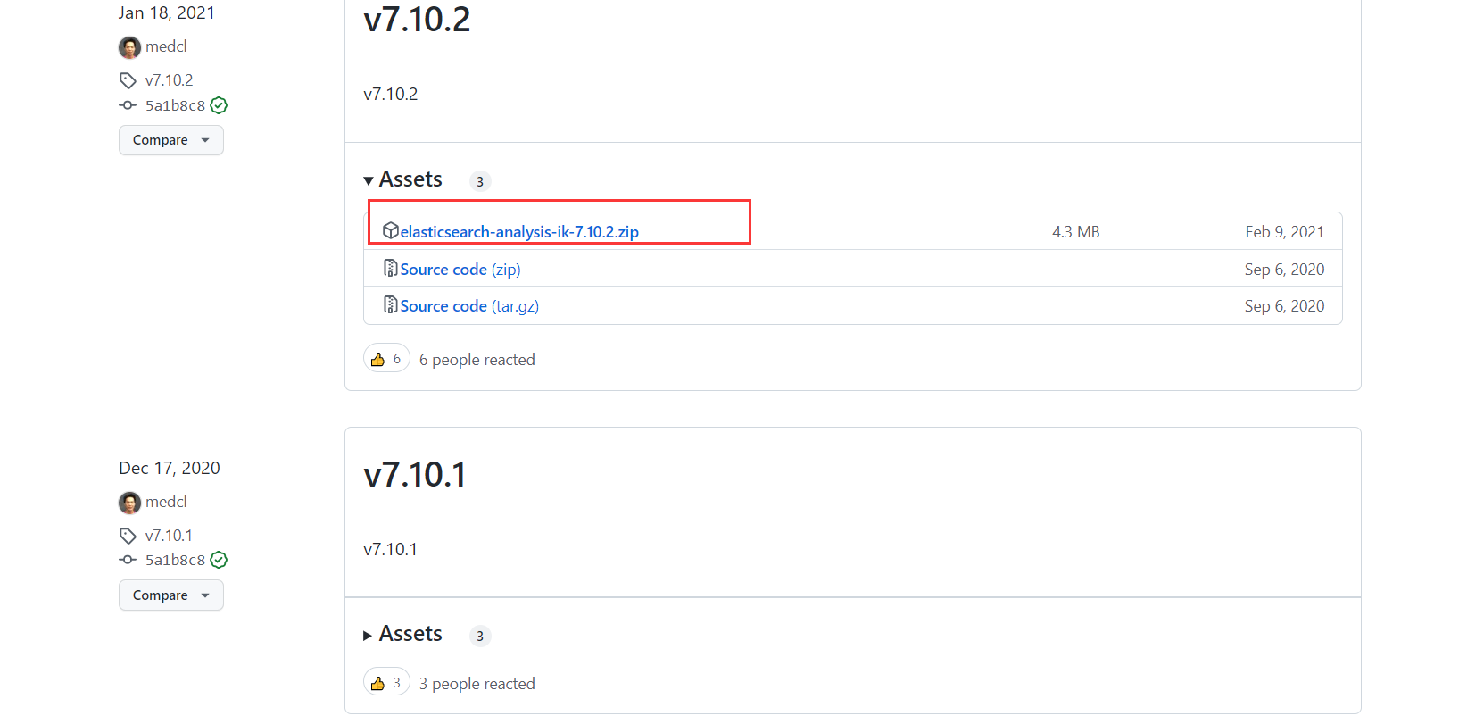The height and width of the screenshot is (724, 1467).
Task: Click thumbs up reaction with 6 votes
Action: click(x=386, y=359)
